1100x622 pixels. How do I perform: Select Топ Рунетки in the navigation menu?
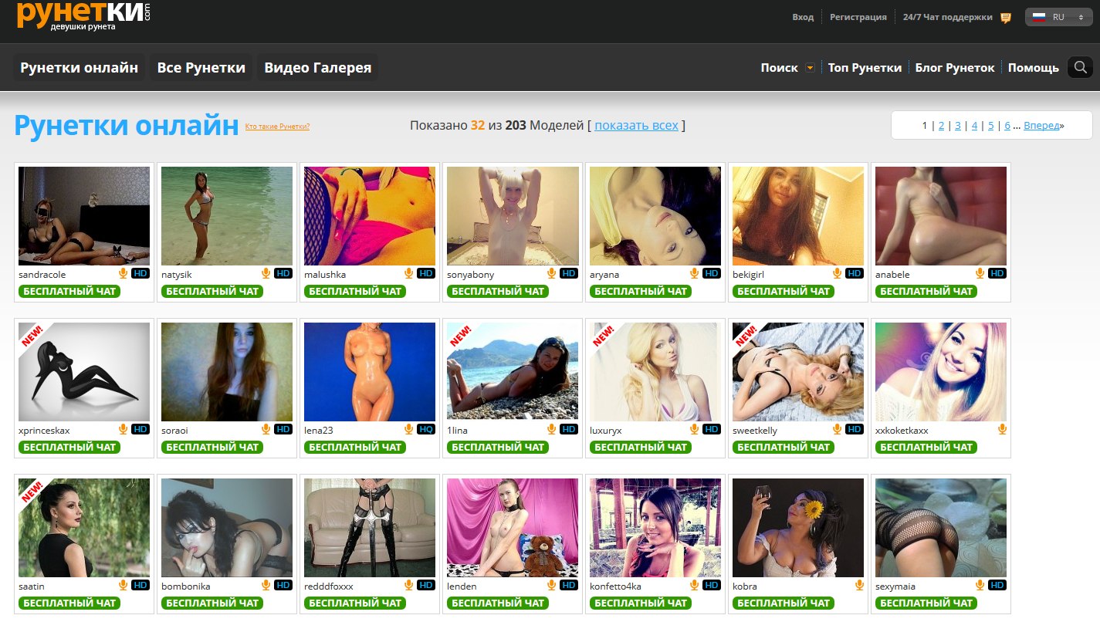click(x=865, y=68)
